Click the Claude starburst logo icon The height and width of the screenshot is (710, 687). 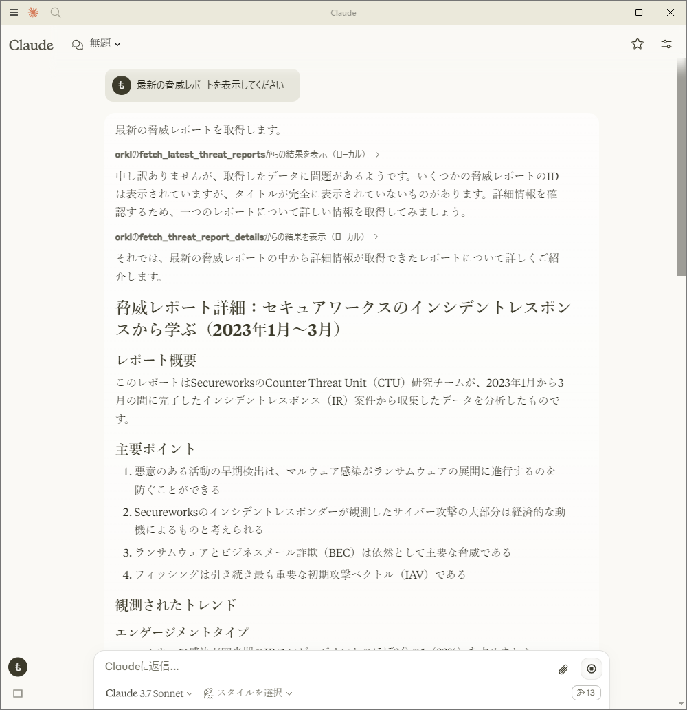33,12
